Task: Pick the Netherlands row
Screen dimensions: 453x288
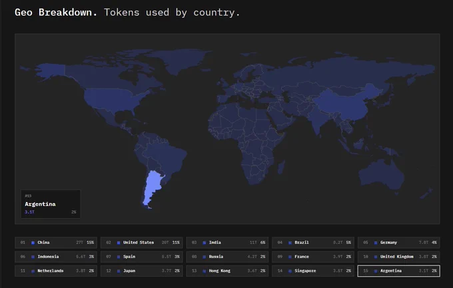Action: pyautogui.click(x=56, y=271)
